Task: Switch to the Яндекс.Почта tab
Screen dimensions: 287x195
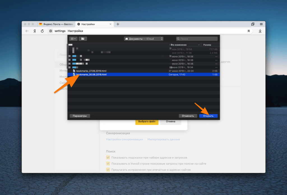Action: click(56, 24)
